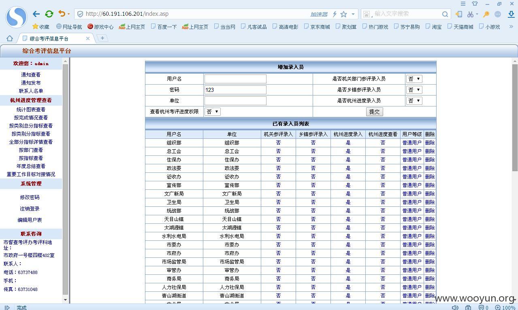Open the password key tool
Viewport: 518px width, 310px height.
(x=486, y=14)
